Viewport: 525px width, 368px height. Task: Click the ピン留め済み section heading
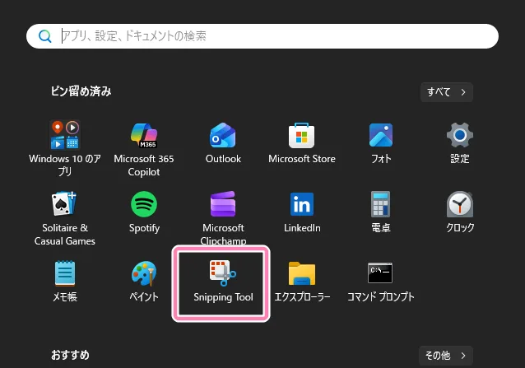point(81,91)
